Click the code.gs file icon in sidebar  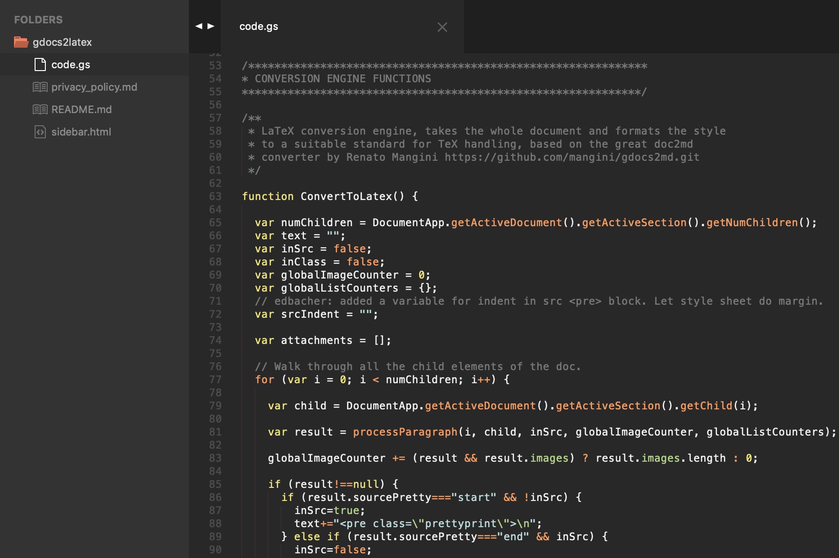tap(40, 64)
